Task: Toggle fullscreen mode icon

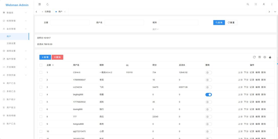Action: pos(256,4)
